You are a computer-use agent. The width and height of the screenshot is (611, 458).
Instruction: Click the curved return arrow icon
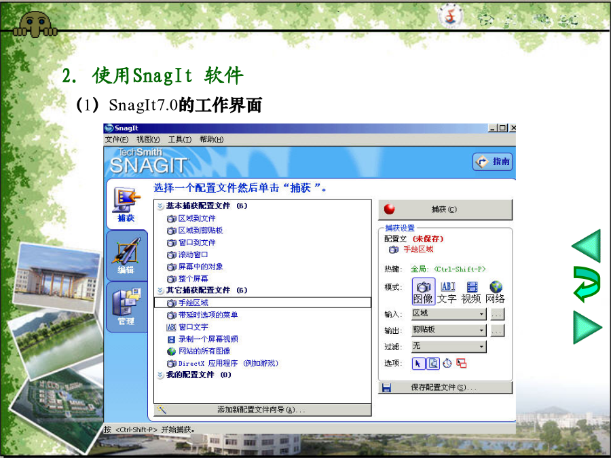tap(587, 285)
